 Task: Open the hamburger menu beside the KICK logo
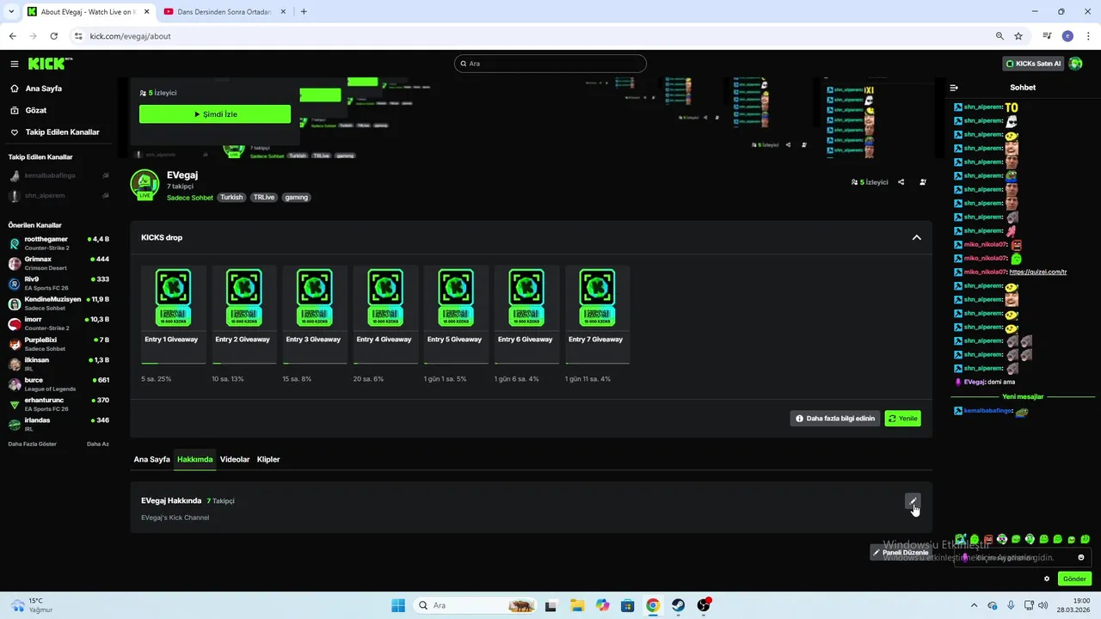[15, 64]
